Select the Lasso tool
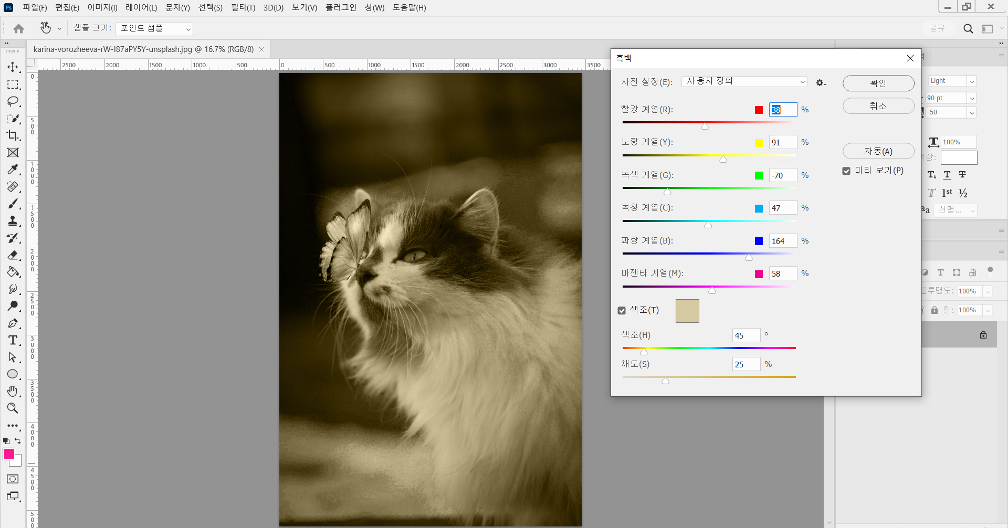This screenshot has height=528, width=1008. pos(13,101)
